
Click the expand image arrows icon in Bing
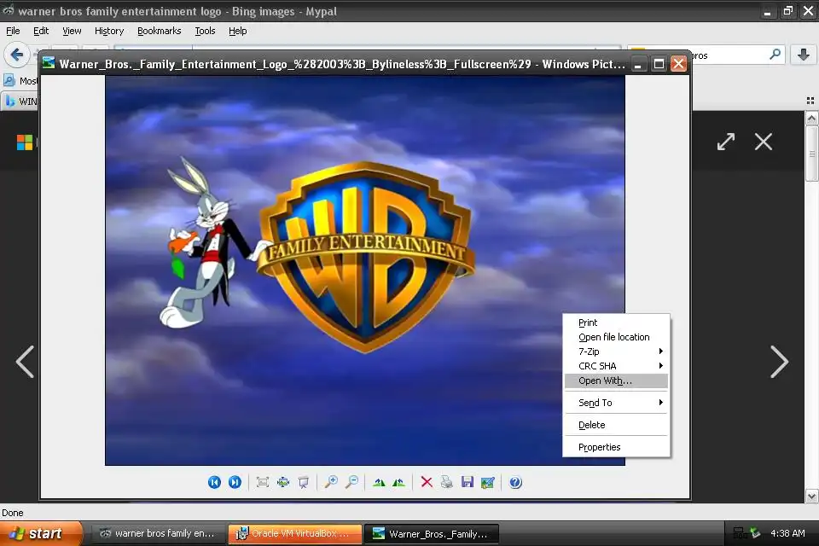click(726, 142)
